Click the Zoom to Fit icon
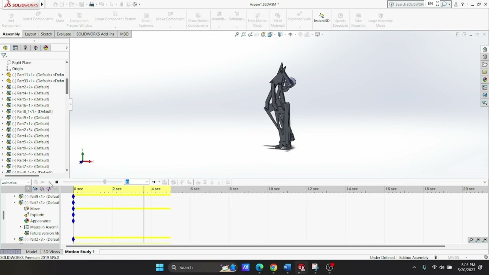Image resolution: width=489 pixels, height=275 pixels. 237,34
